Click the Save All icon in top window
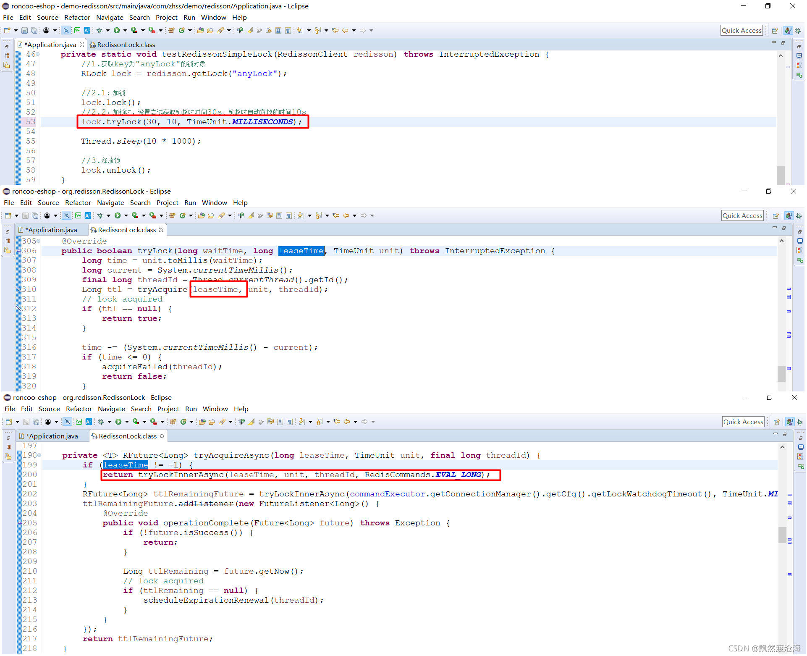Image resolution: width=807 pixels, height=656 pixels. (34, 30)
